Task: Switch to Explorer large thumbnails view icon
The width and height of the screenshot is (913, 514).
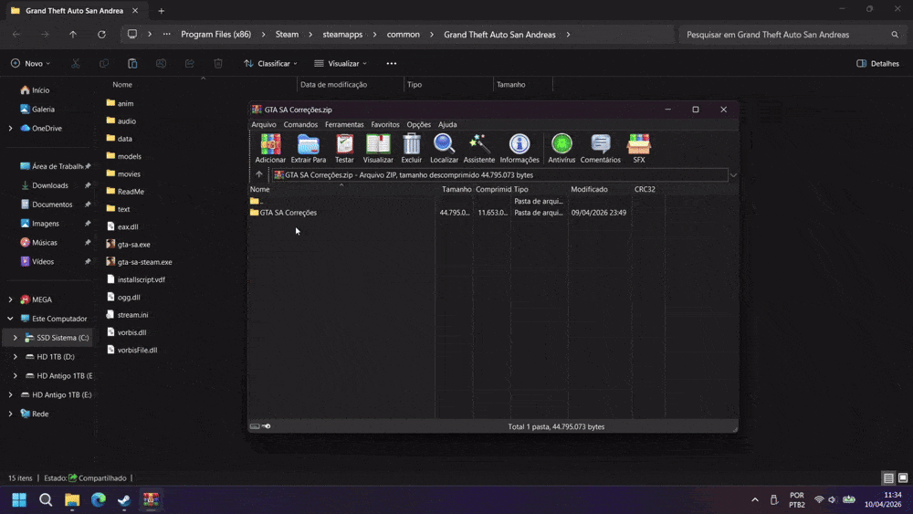Action: coord(903,477)
